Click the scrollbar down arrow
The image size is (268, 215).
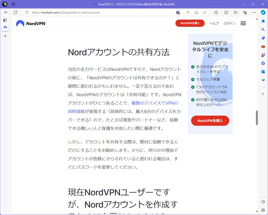pyautogui.click(x=257, y=211)
